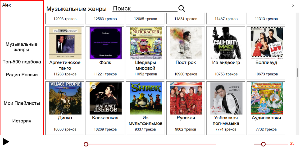
Task: Click the 10753 треков count
Action: pyautogui.click(x=226, y=74)
